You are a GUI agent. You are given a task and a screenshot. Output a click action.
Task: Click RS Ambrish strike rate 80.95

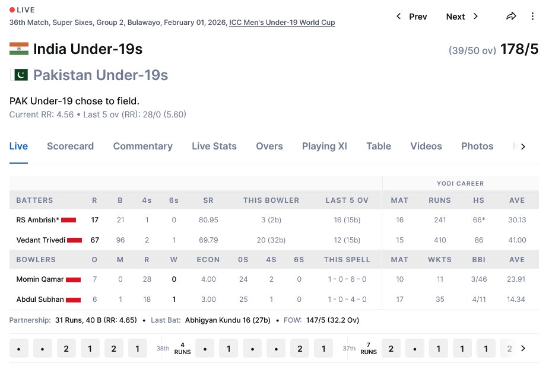(208, 220)
